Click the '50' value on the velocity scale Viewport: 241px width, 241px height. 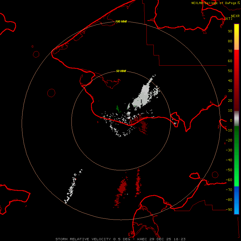pyautogui.click(x=230, y=71)
